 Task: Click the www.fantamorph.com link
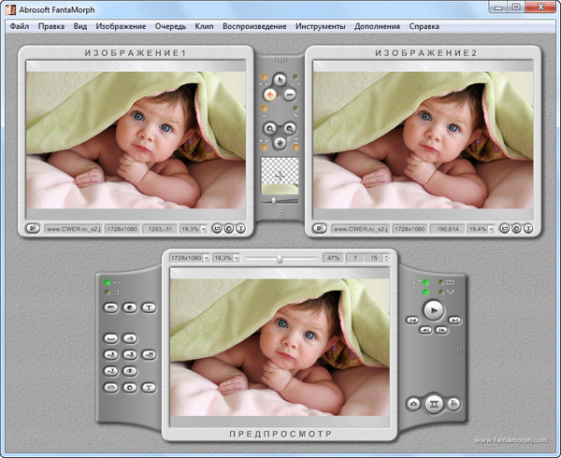tap(511, 440)
